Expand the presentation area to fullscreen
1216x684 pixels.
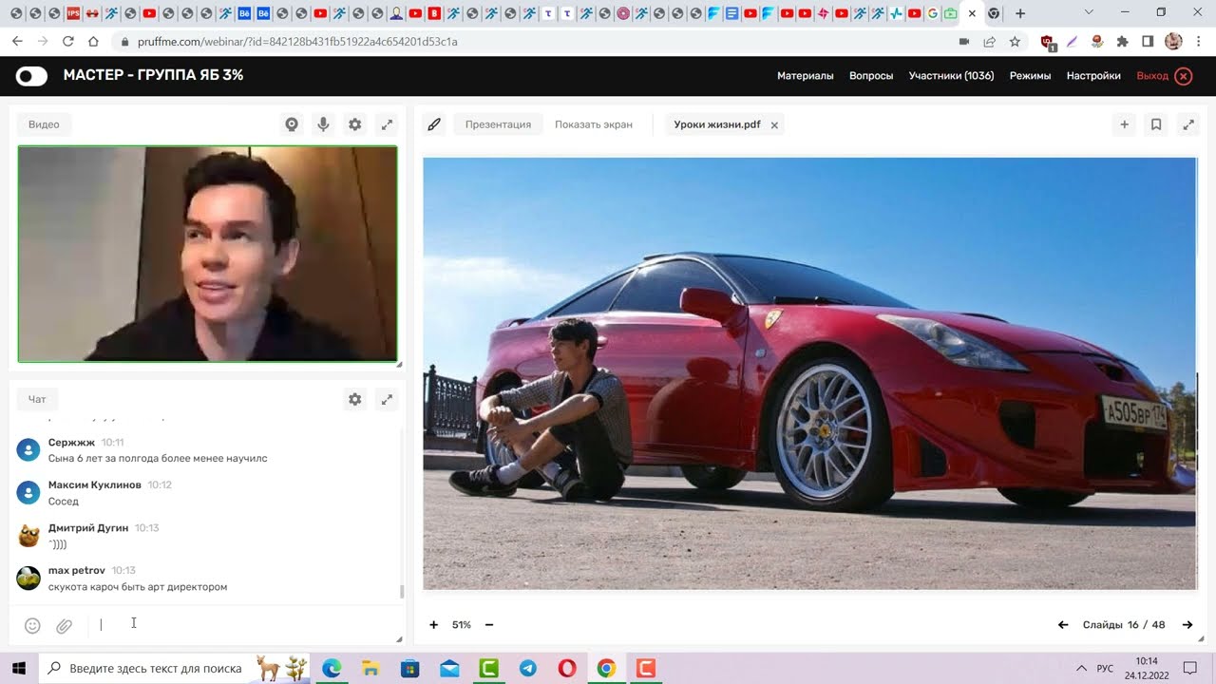[x=1188, y=124]
